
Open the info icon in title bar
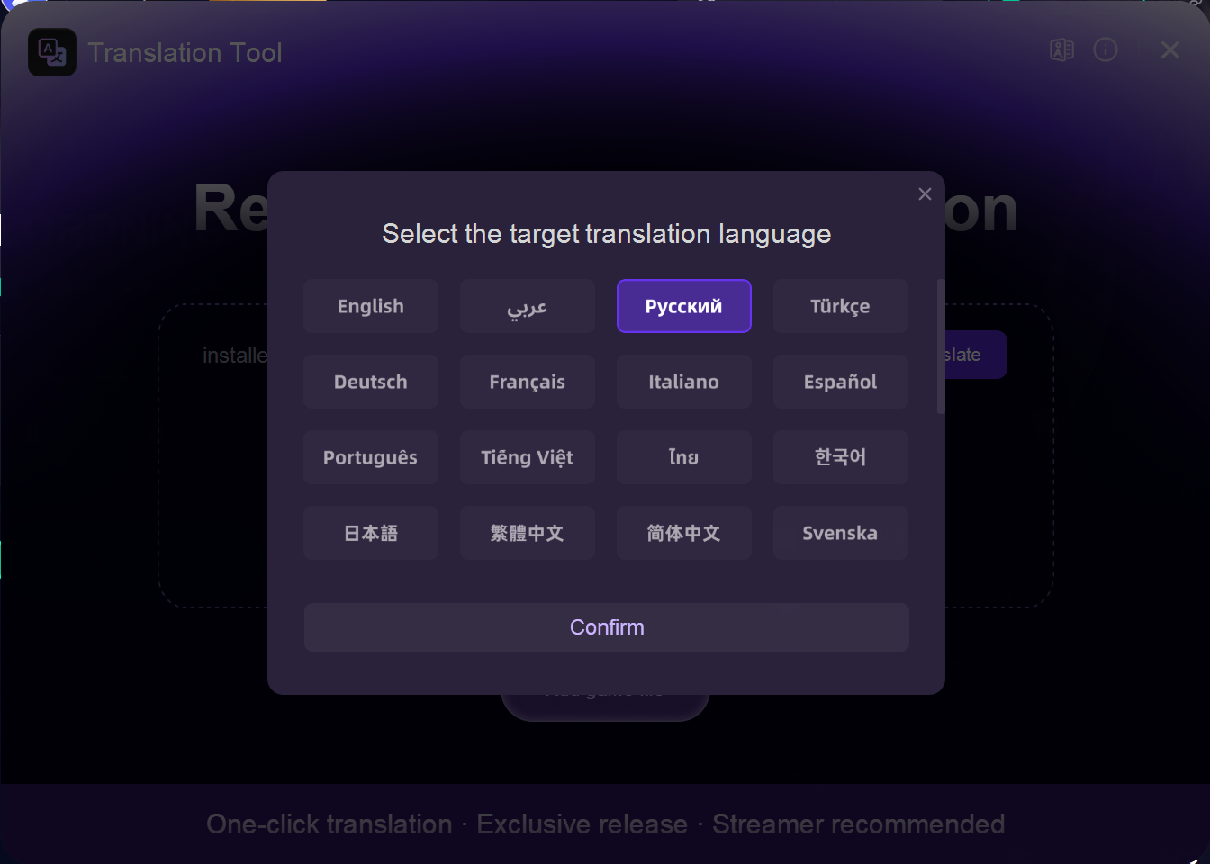(x=1105, y=50)
